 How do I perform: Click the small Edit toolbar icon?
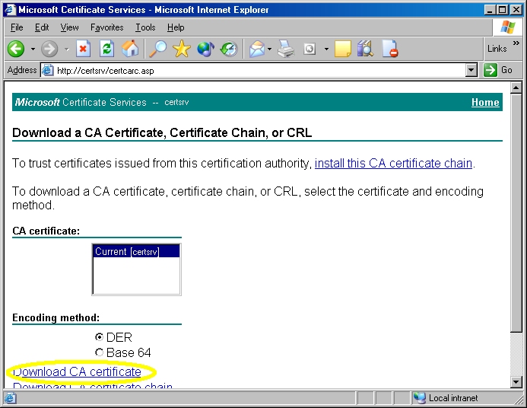coord(310,49)
